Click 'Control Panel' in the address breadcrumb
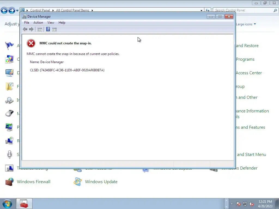The height and width of the screenshot is (209, 279). tap(40, 10)
